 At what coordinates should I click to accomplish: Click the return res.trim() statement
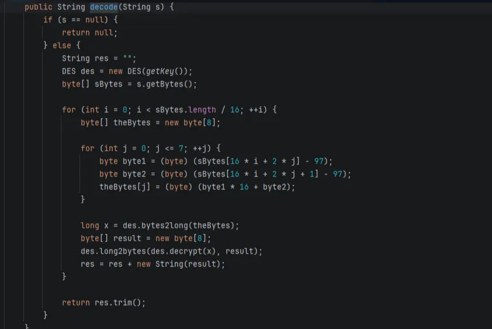pos(103,303)
